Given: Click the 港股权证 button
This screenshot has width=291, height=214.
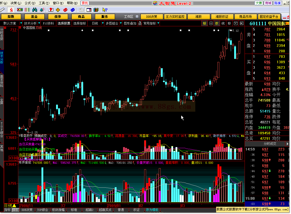Looking at the screenshot, I should click(x=222, y=17).
